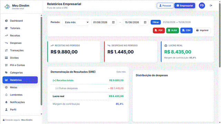Switch to Empresarial mode
Viewport: 221px width, 124px height.
click(185, 6)
